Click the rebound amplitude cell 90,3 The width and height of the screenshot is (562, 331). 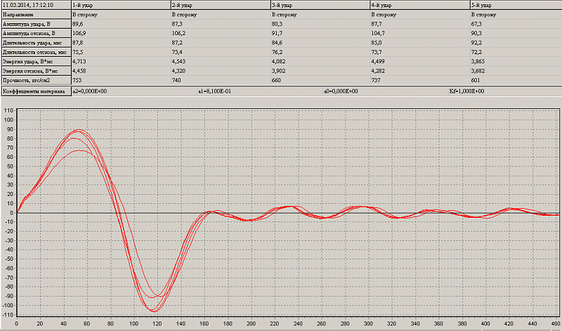point(478,33)
